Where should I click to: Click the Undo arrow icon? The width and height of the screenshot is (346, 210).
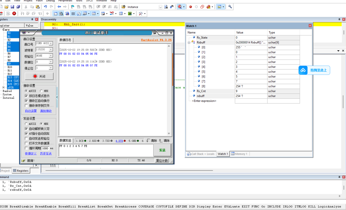(45, 7)
